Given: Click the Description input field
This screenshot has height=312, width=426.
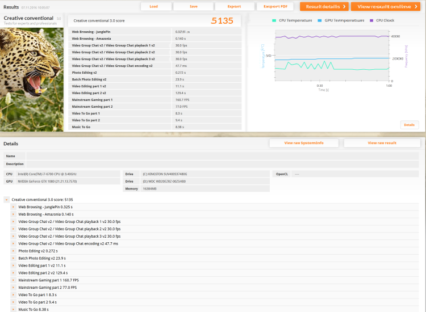Looking at the screenshot, I should [222, 164].
